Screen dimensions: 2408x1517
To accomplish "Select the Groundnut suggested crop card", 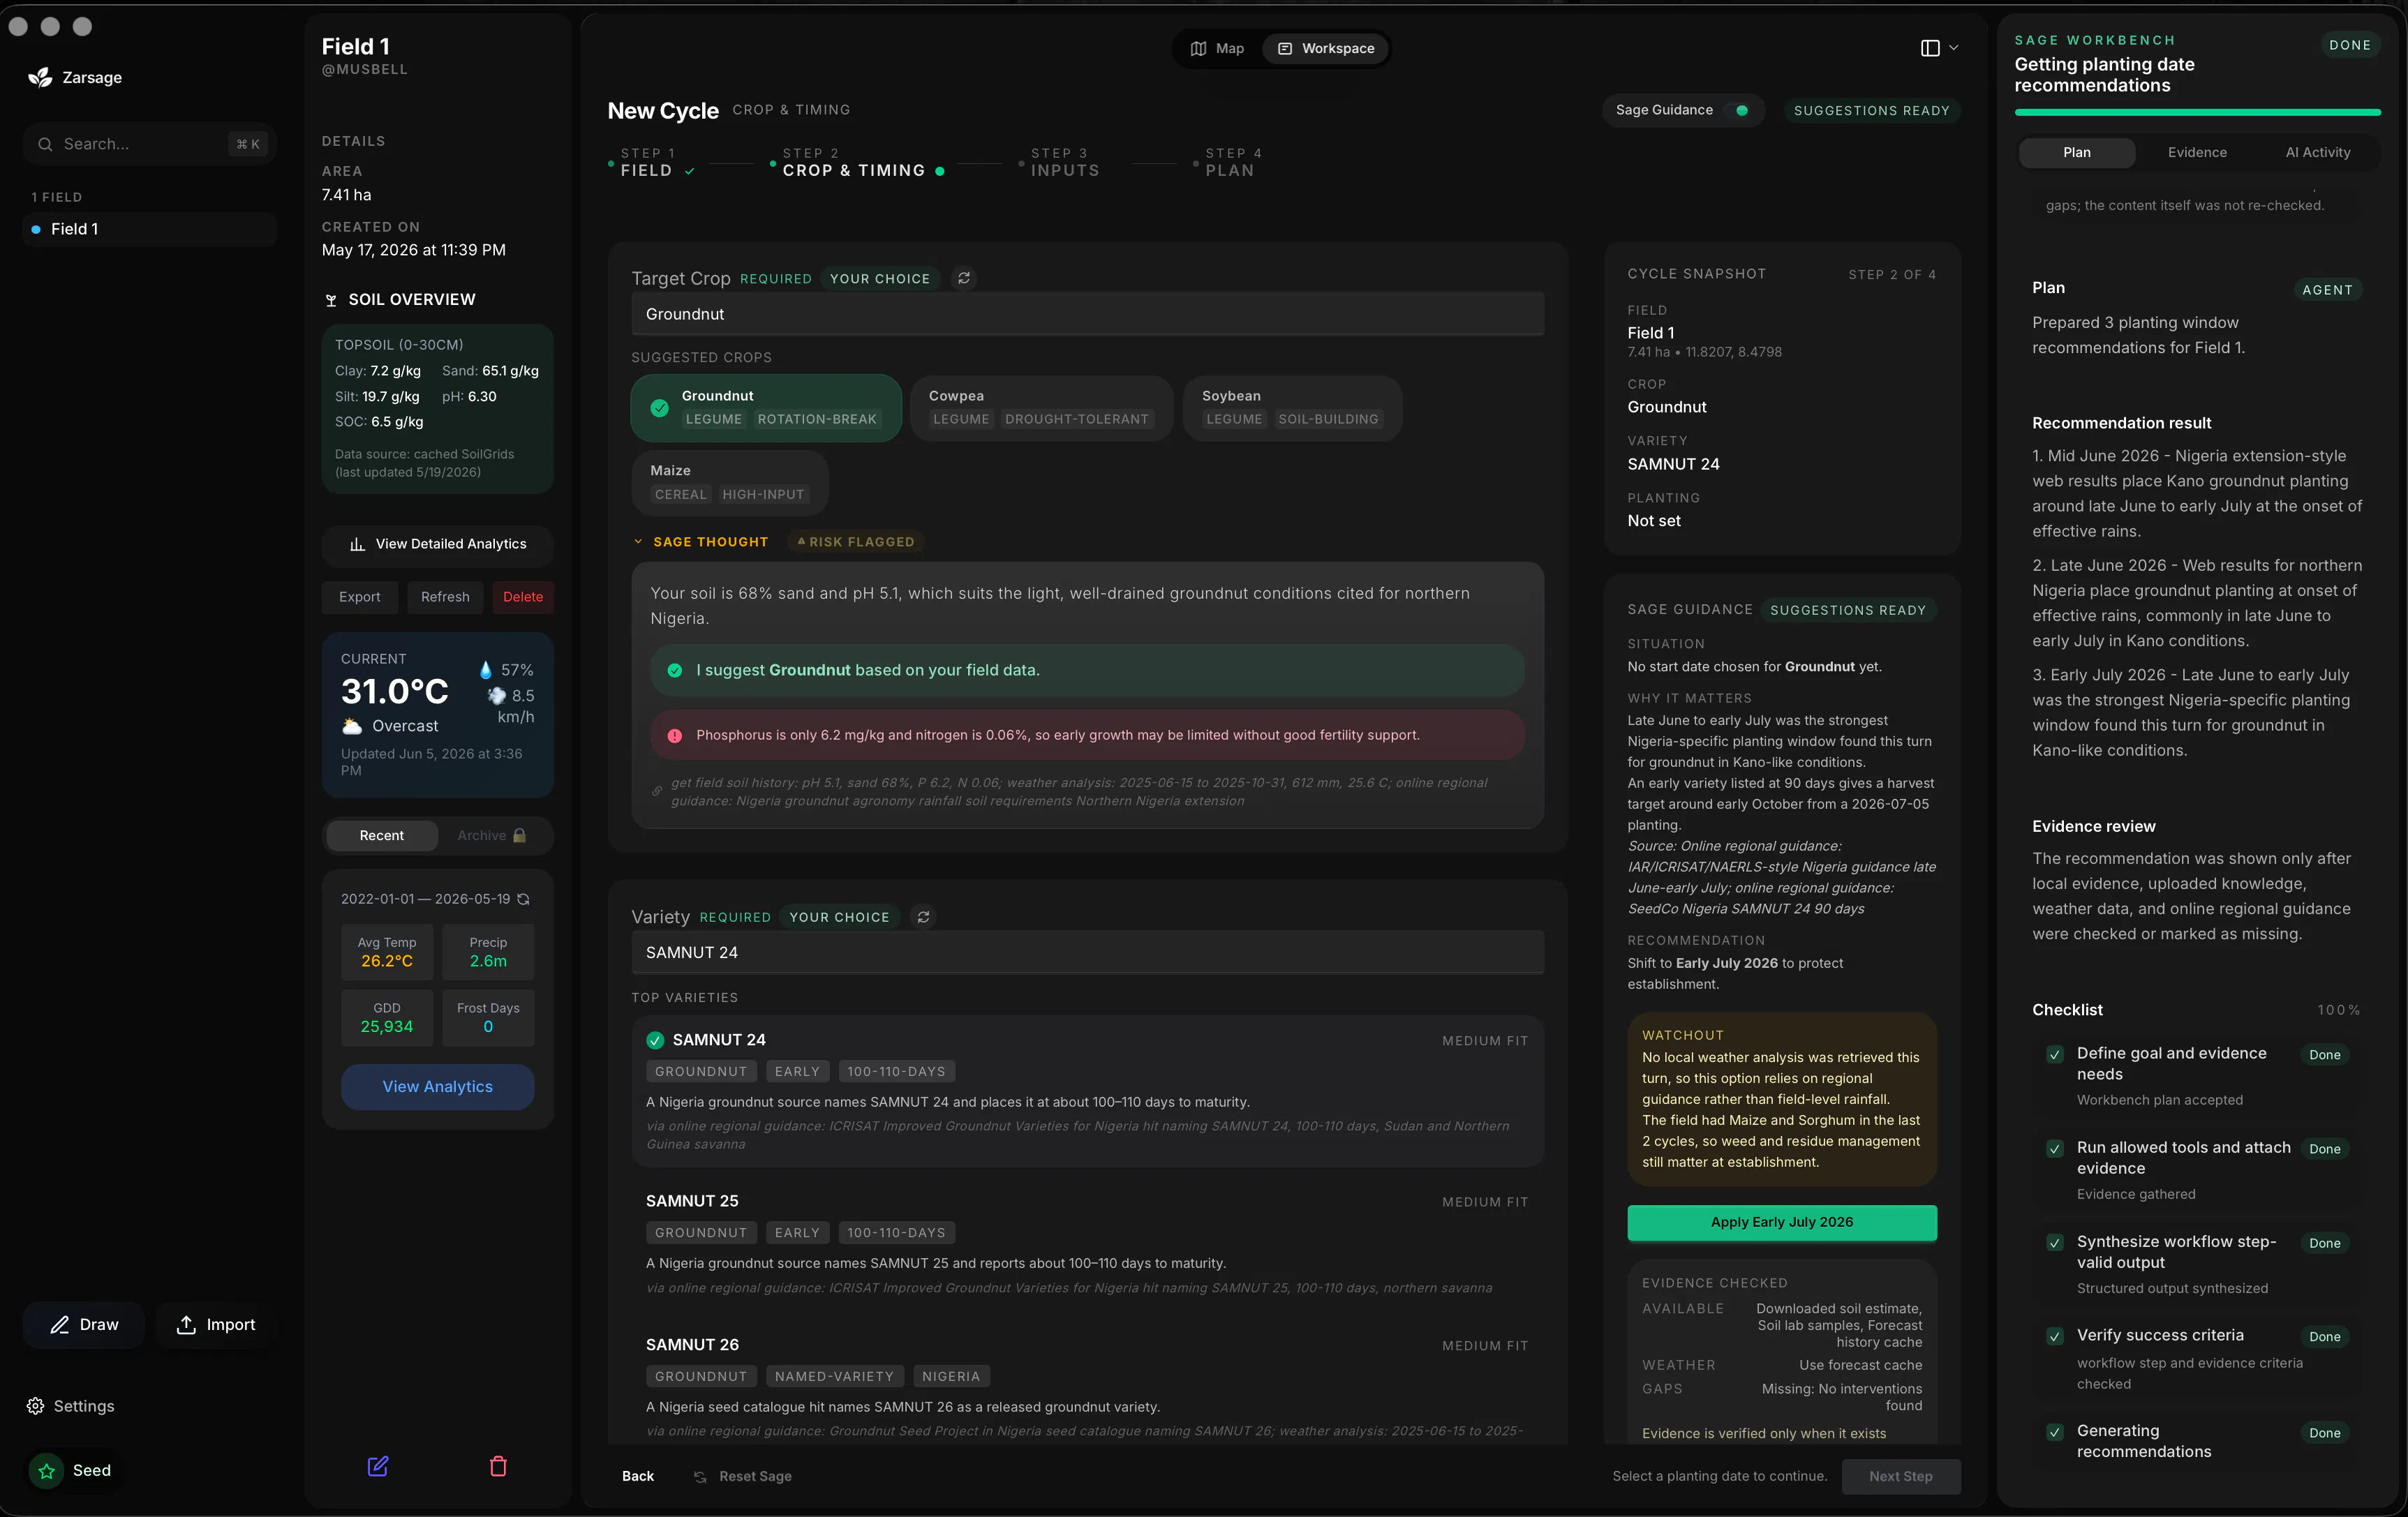I will click(x=766, y=408).
